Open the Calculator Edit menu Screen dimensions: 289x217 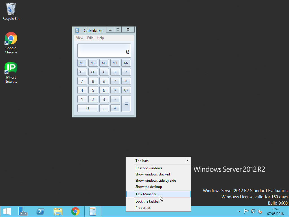90,38
